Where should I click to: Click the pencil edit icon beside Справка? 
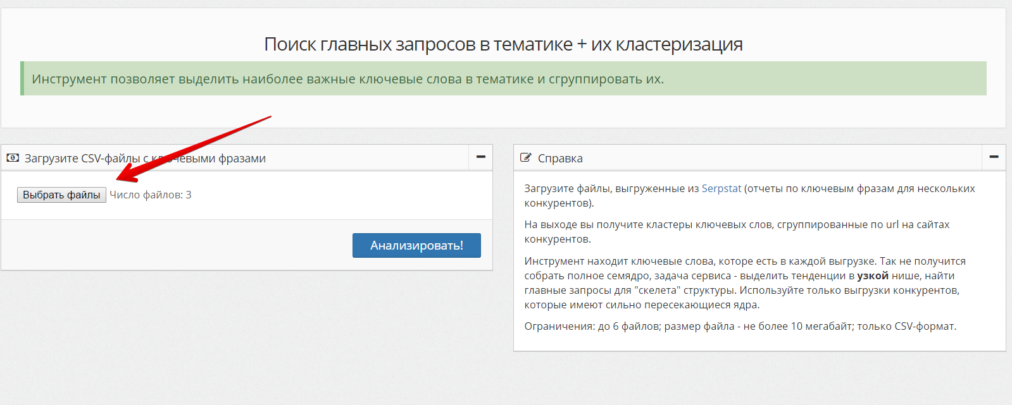[x=525, y=158]
